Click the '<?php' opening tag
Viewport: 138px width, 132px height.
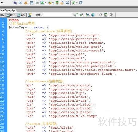[x=13, y=20]
